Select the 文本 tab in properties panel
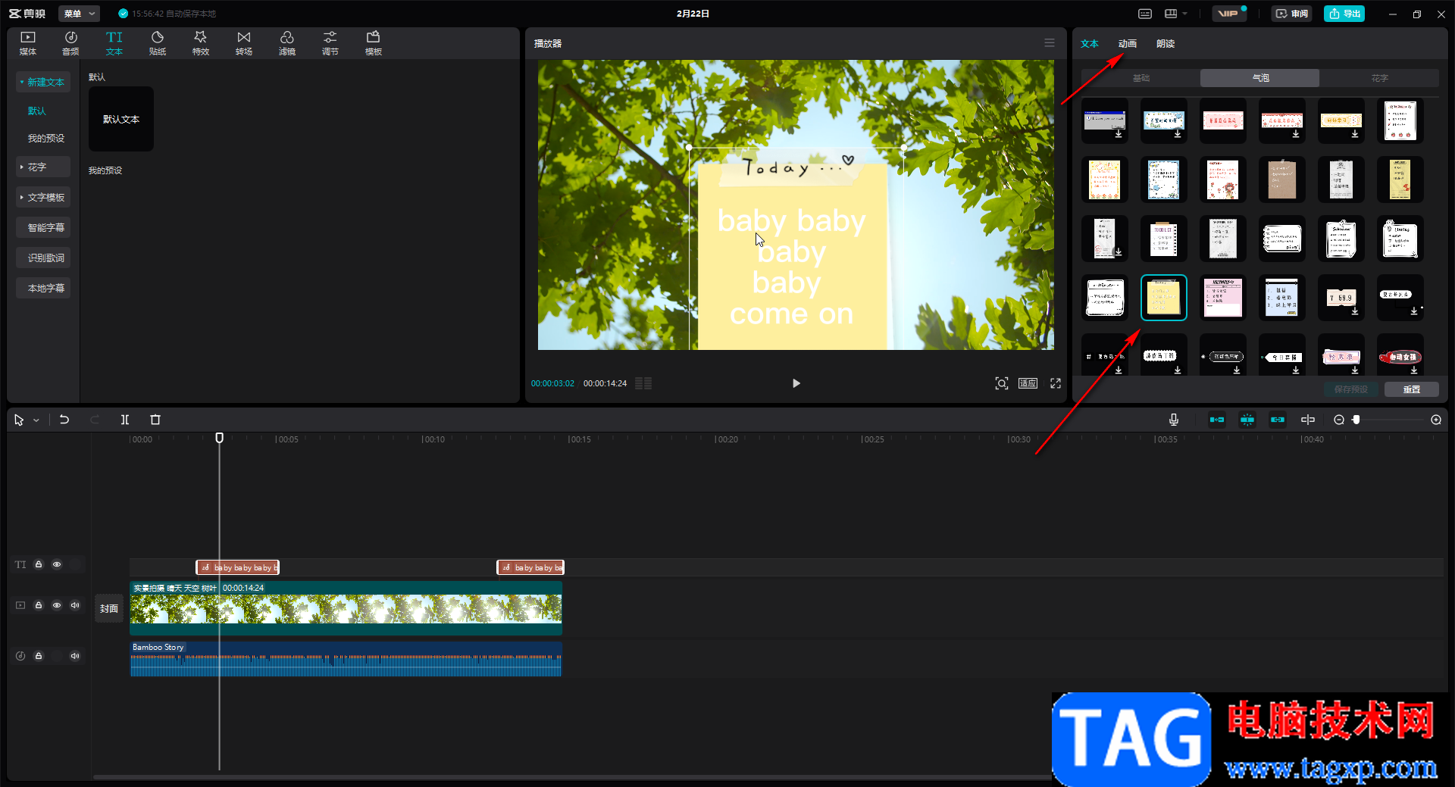The image size is (1455, 787). [1090, 43]
